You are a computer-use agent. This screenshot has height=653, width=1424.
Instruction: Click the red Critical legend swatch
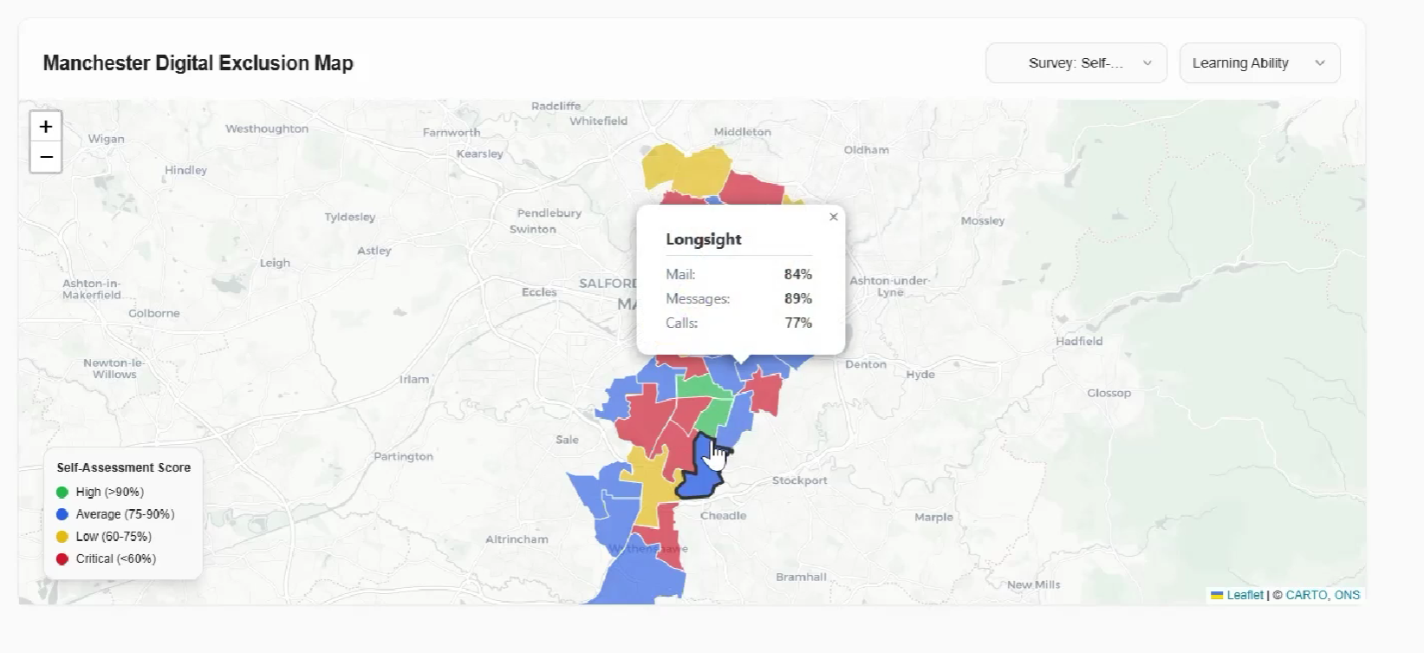(x=62, y=559)
